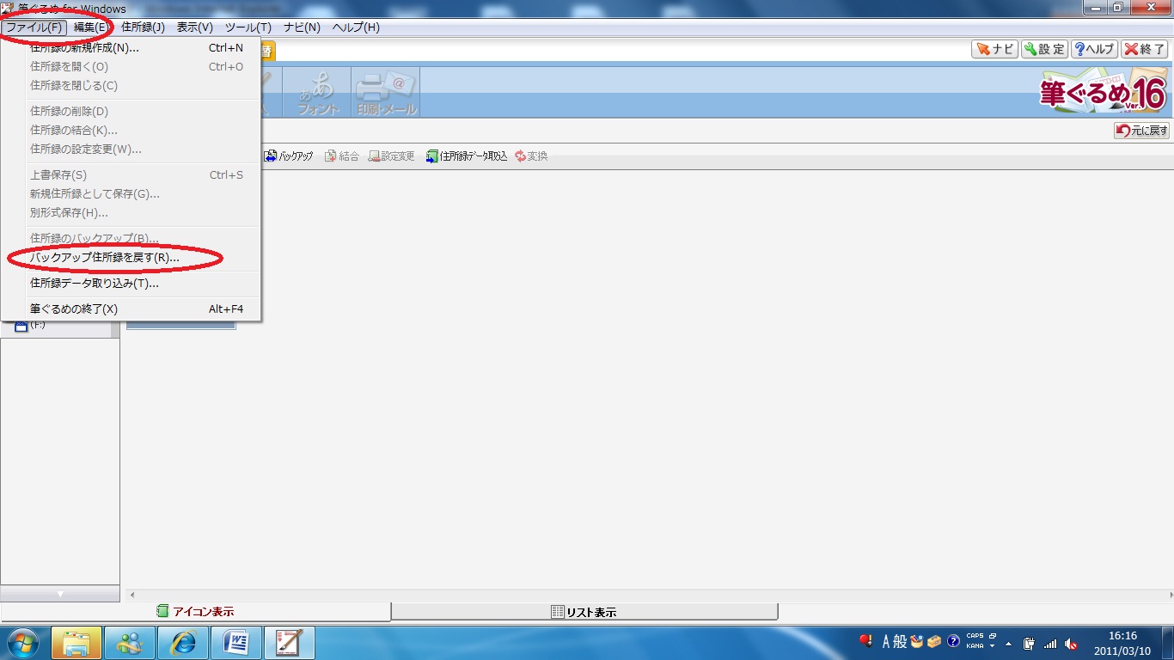Click the 変換 toolbar icon
The height and width of the screenshot is (660, 1174).
click(531, 156)
